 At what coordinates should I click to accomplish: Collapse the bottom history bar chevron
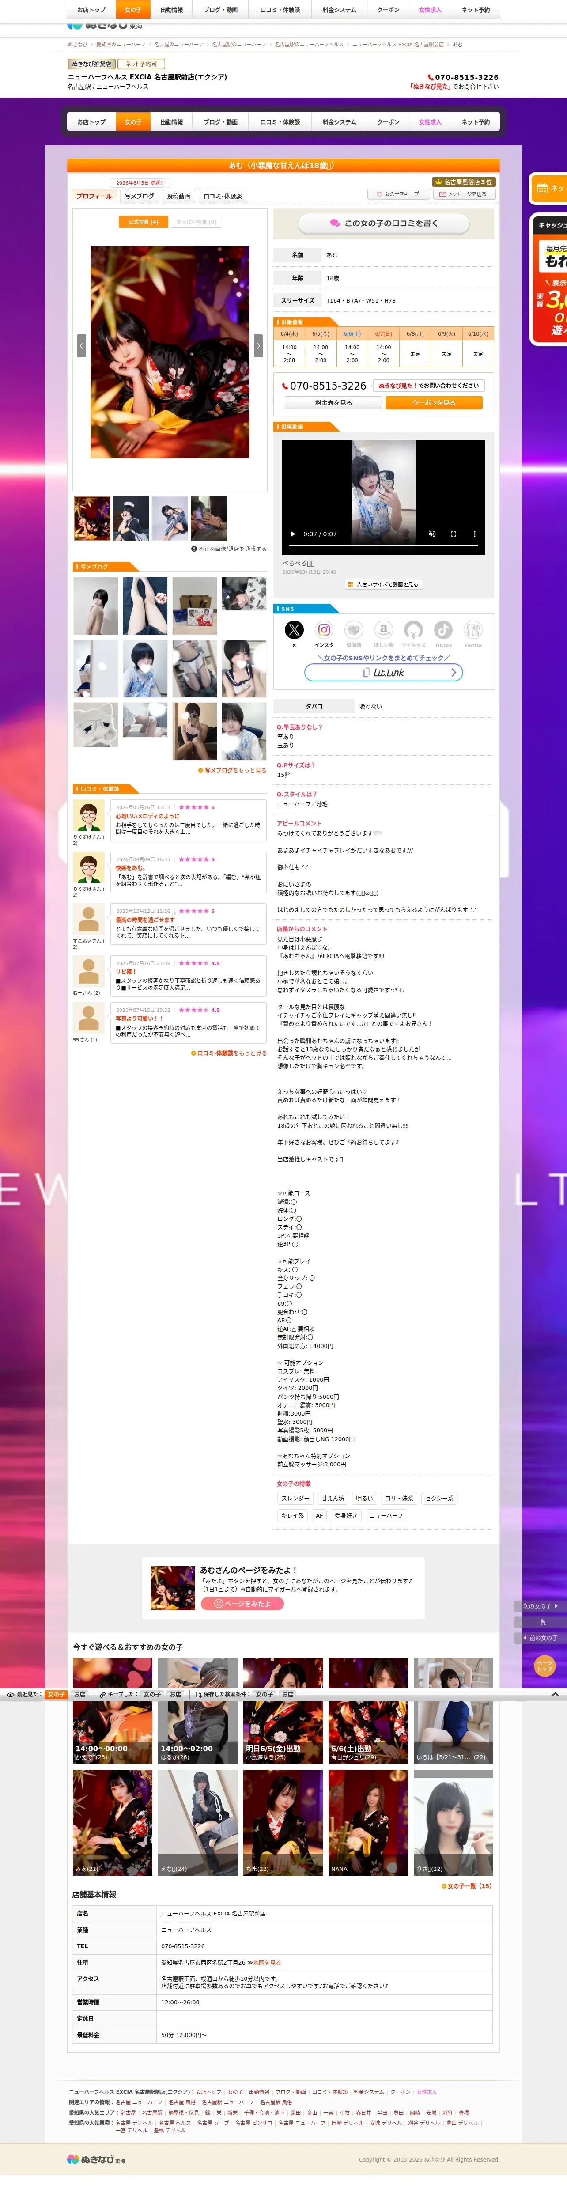pos(555,1694)
